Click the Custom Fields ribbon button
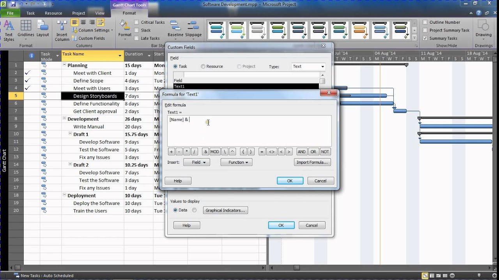Viewport: 499px width, 280px height. click(x=88, y=38)
